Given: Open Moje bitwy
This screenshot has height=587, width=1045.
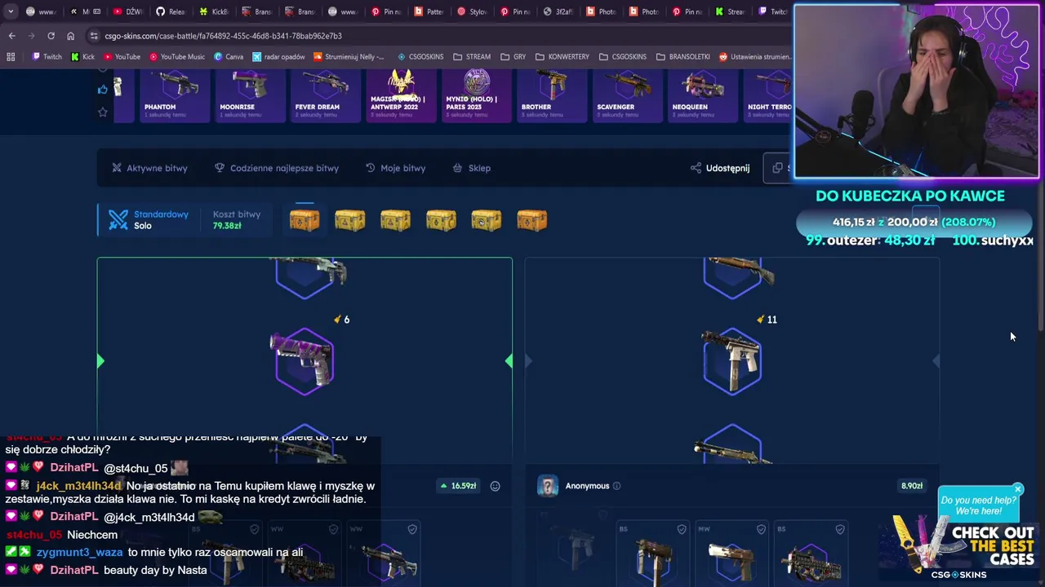Looking at the screenshot, I should (395, 168).
